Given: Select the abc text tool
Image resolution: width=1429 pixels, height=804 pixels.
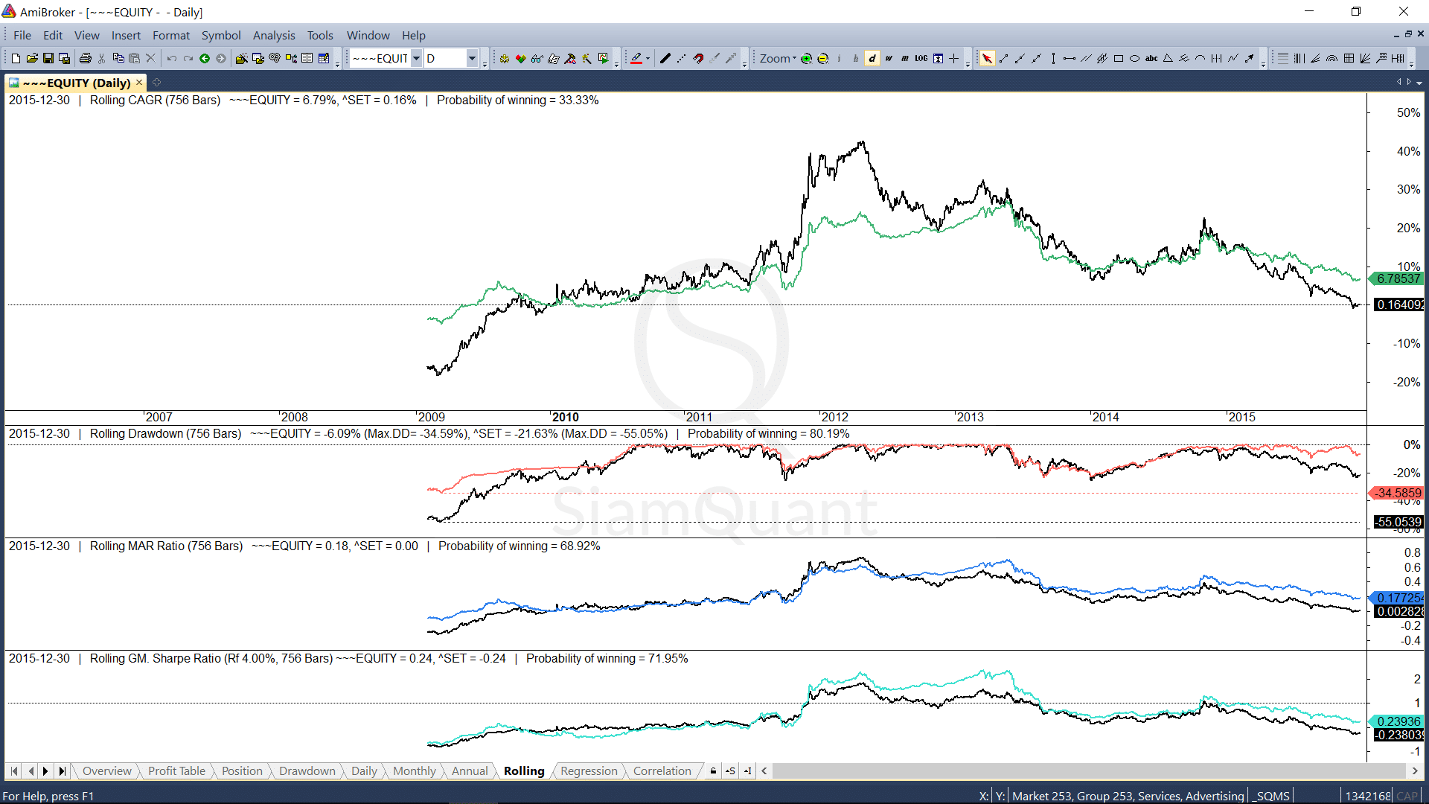Looking at the screenshot, I should pyautogui.click(x=1151, y=58).
